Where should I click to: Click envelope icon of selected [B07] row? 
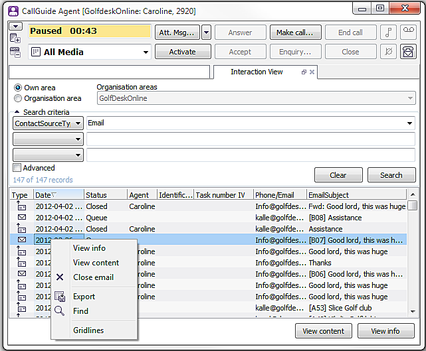(22, 240)
